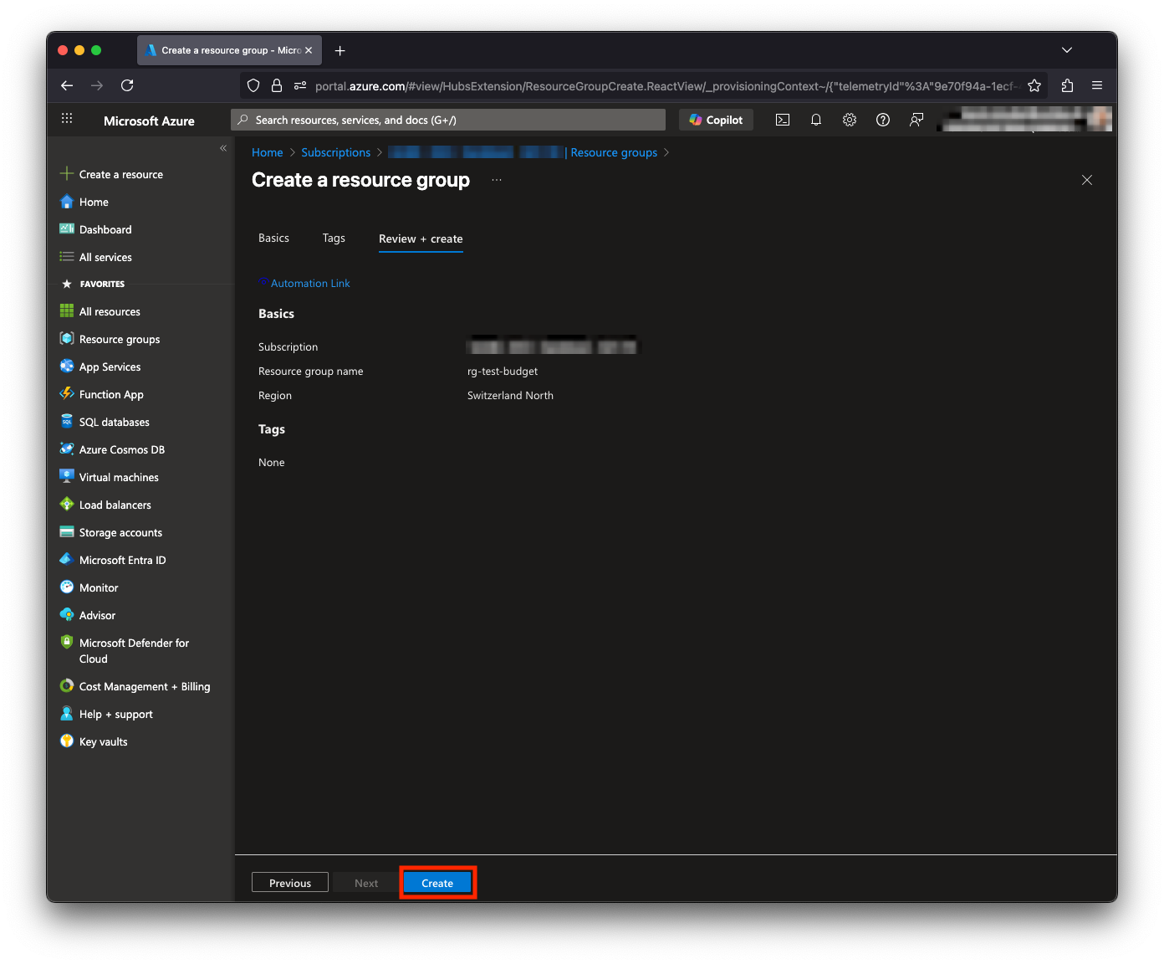This screenshot has width=1164, height=964.
Task: Open Storage accounts
Action: tap(120, 532)
